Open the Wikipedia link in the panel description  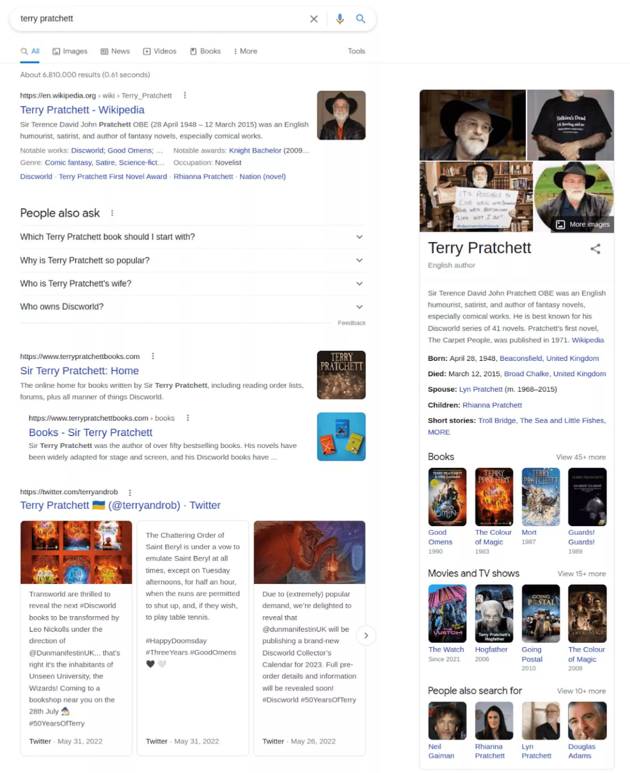coord(588,340)
